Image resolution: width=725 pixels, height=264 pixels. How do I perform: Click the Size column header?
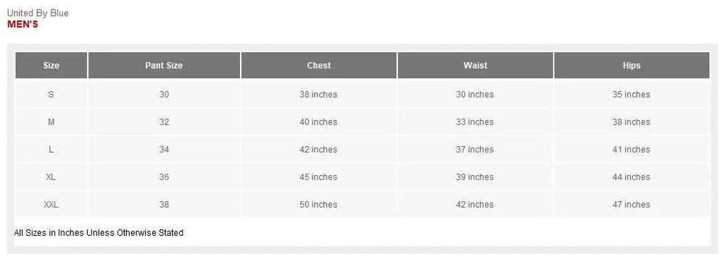51,66
